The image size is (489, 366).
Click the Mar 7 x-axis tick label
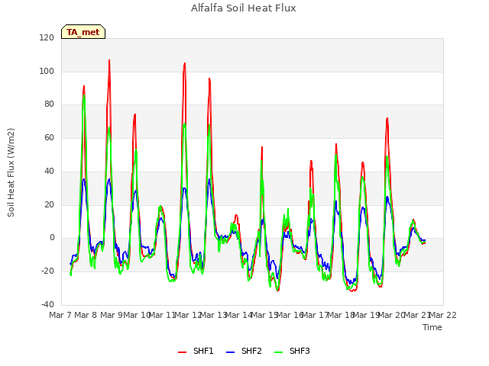[60, 315]
